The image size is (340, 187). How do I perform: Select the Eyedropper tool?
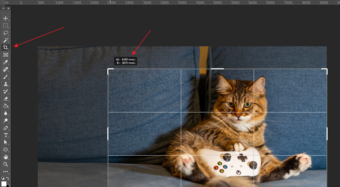pyautogui.click(x=6, y=62)
